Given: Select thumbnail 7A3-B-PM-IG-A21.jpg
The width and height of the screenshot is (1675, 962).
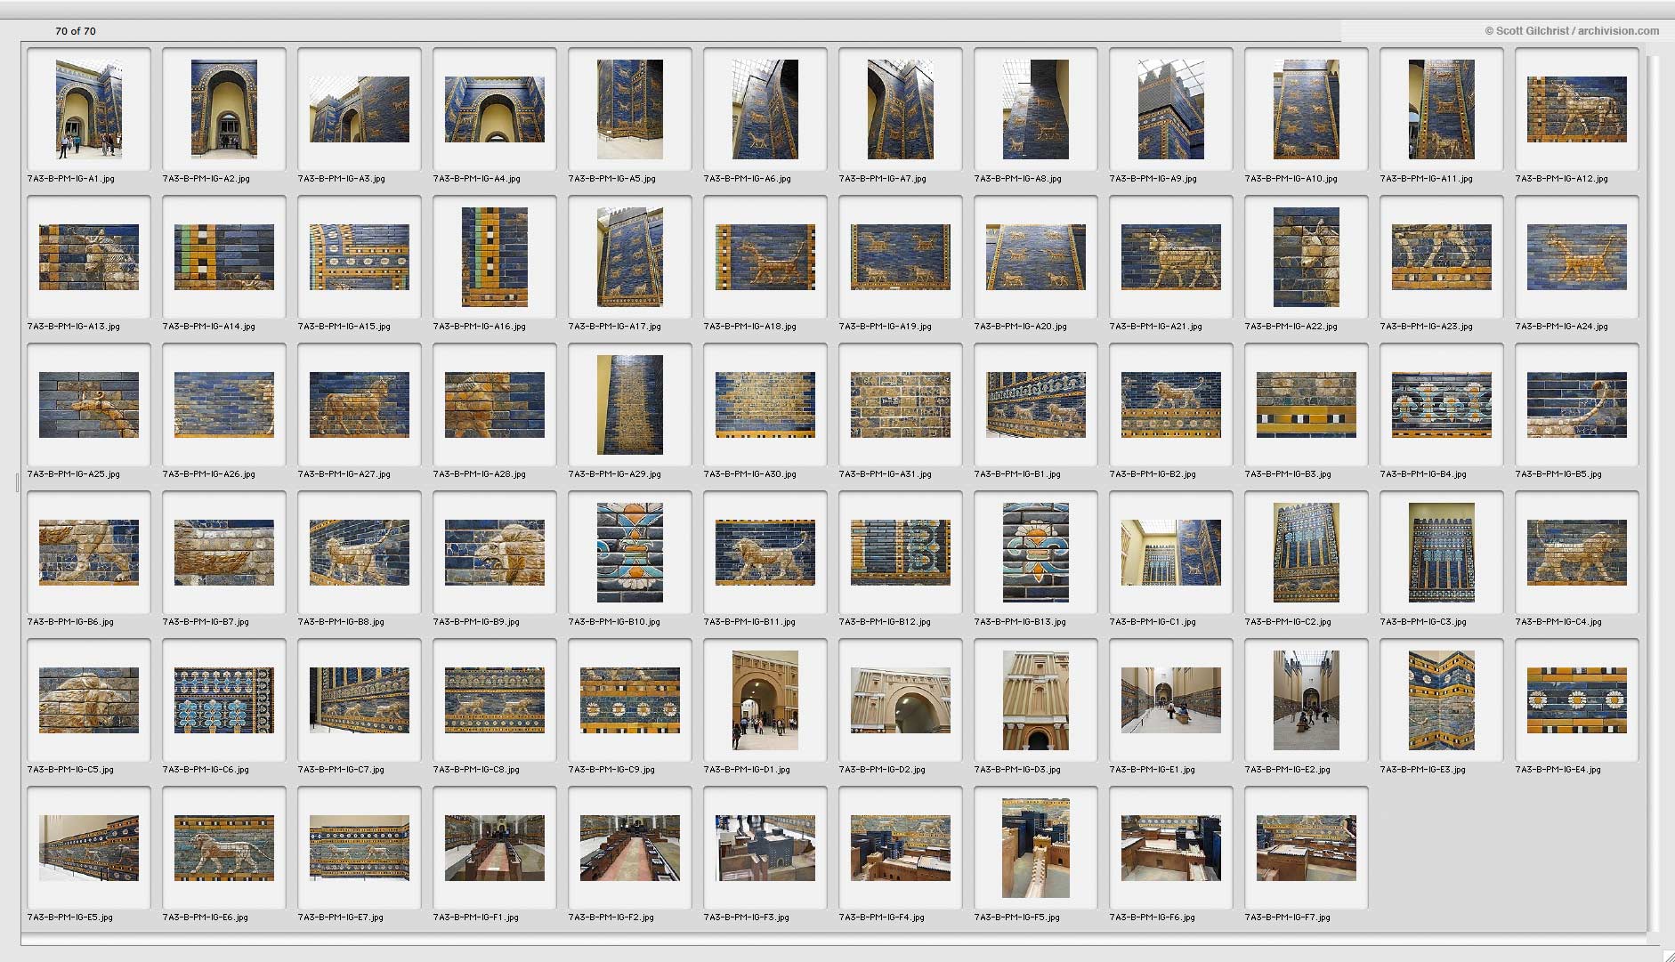Looking at the screenshot, I should click(x=1171, y=257).
